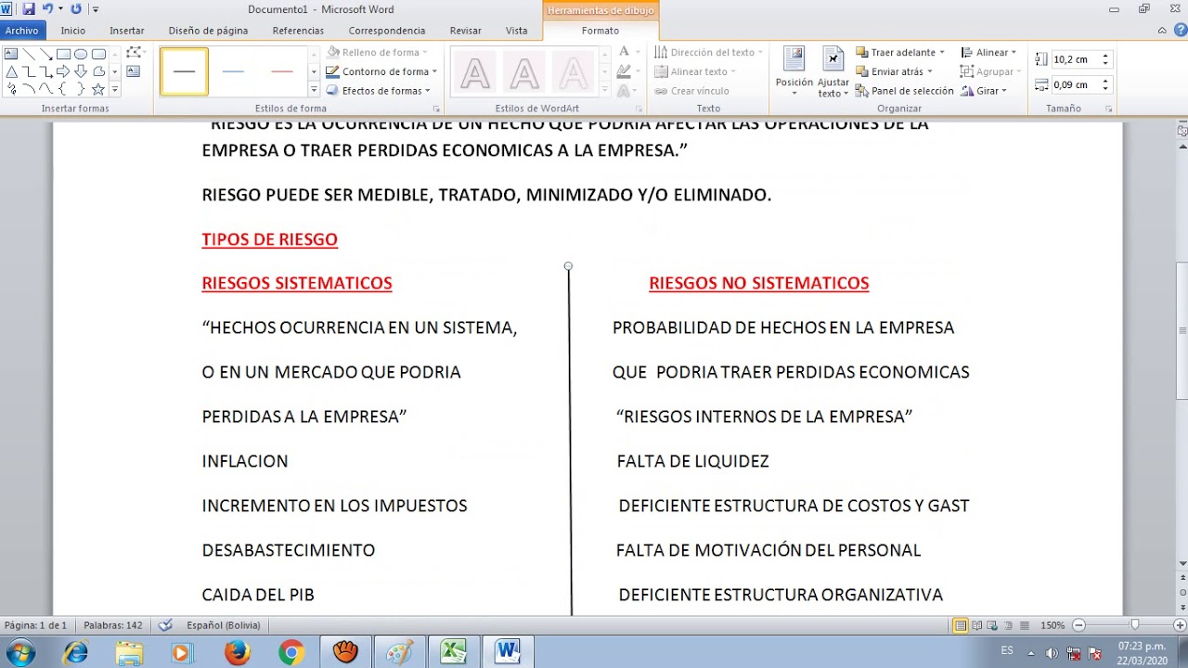Redo the last action
The image size is (1188, 668).
pos(76,9)
